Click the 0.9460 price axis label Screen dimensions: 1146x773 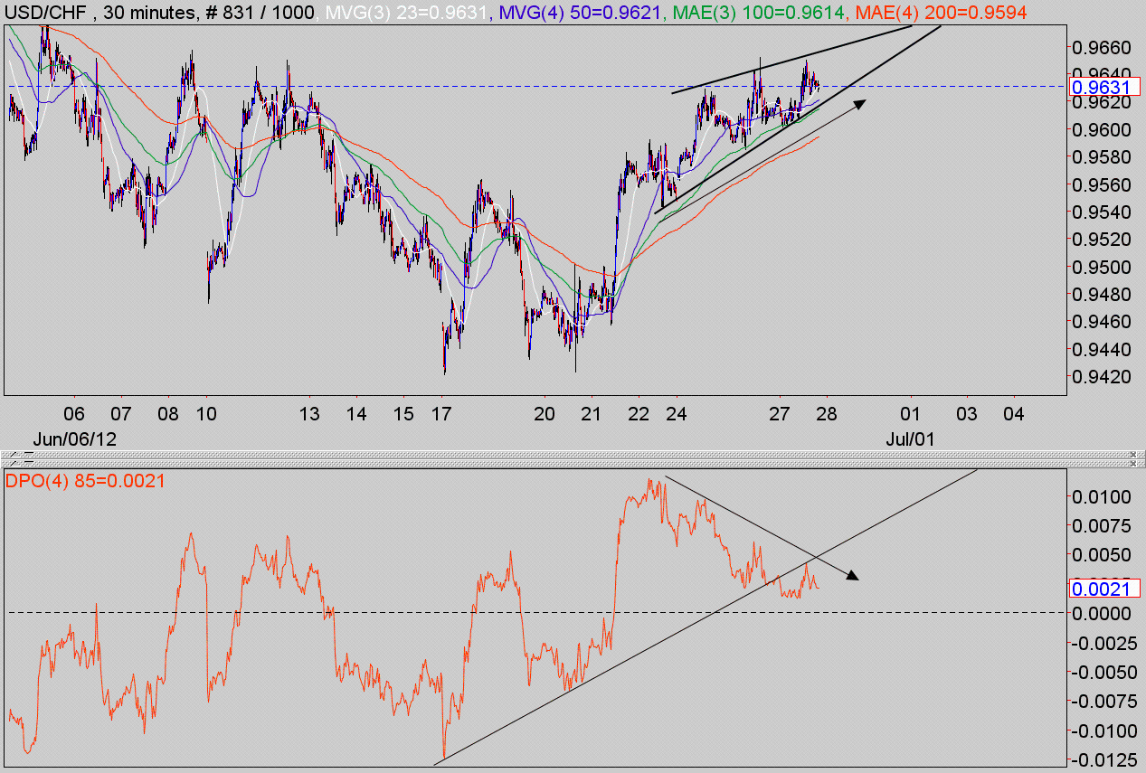click(x=1101, y=322)
